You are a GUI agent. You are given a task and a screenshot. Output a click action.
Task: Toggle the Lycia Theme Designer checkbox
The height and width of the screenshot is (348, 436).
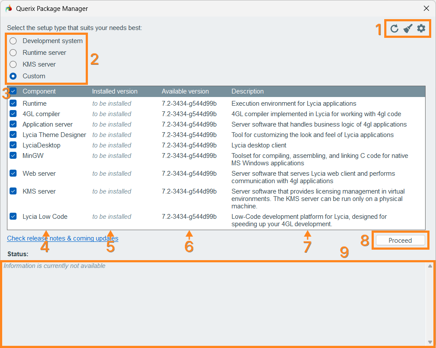(x=13, y=135)
